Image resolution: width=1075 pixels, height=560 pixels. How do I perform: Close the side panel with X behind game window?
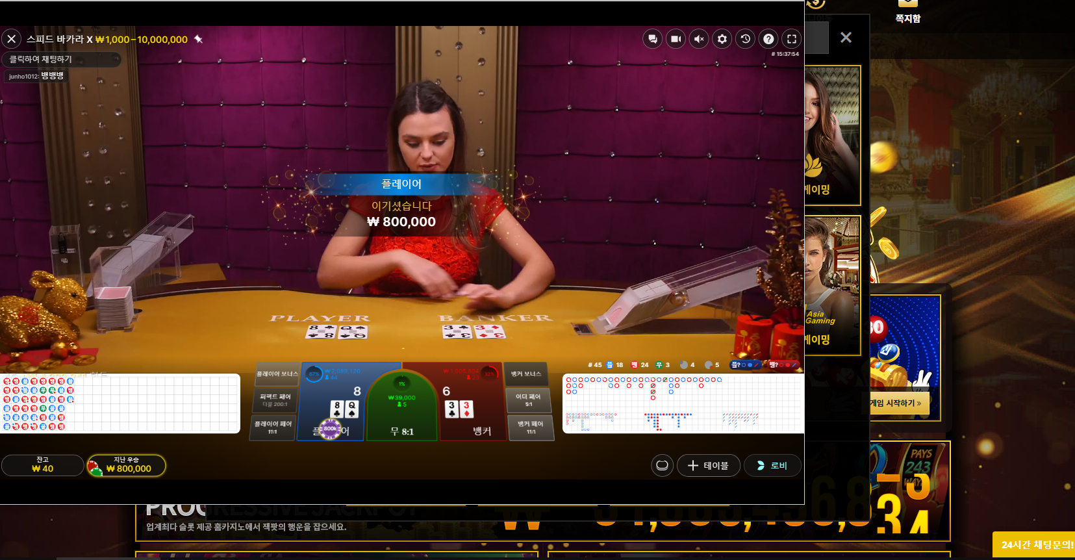846,38
